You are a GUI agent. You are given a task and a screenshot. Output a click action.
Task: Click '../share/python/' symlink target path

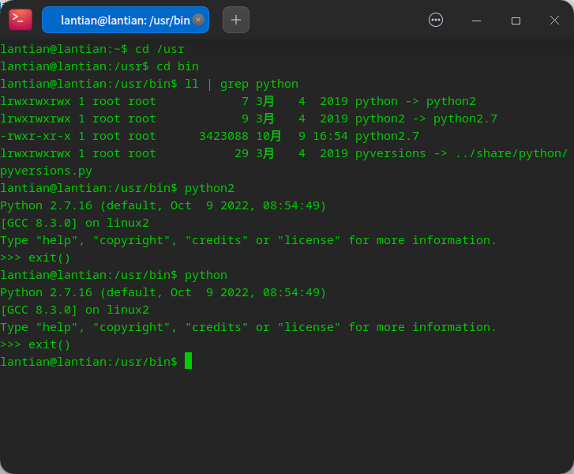(511, 153)
